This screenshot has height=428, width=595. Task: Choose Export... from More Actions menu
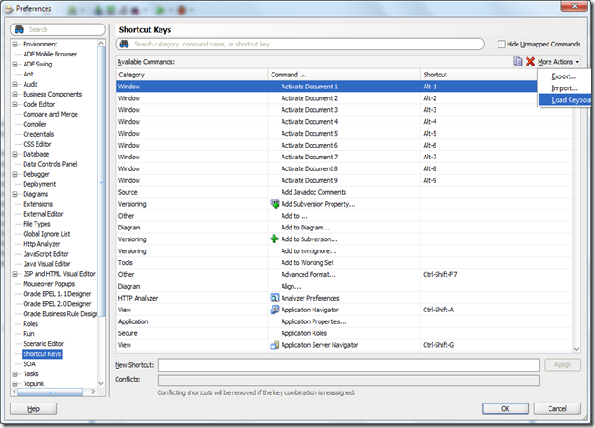[x=563, y=76]
